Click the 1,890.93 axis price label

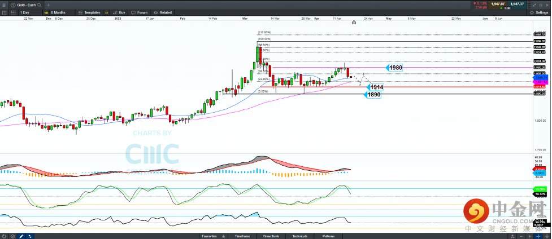(x=540, y=94)
